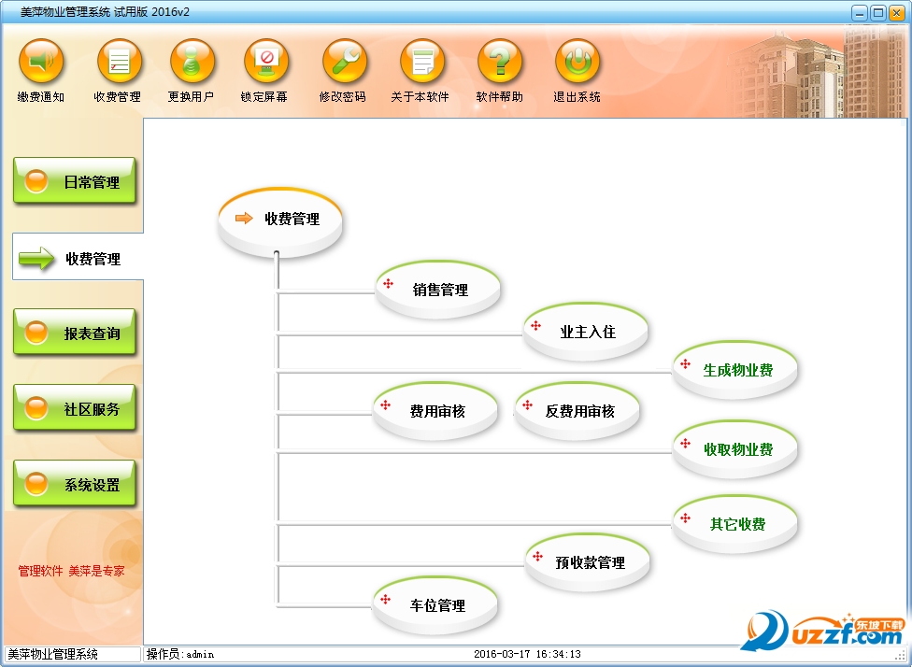Click the 关于本软件 about icon

click(421, 62)
